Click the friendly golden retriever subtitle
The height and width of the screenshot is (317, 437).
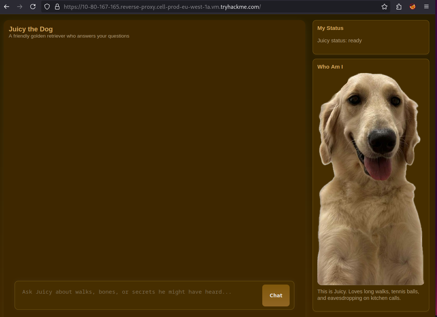coord(69,36)
